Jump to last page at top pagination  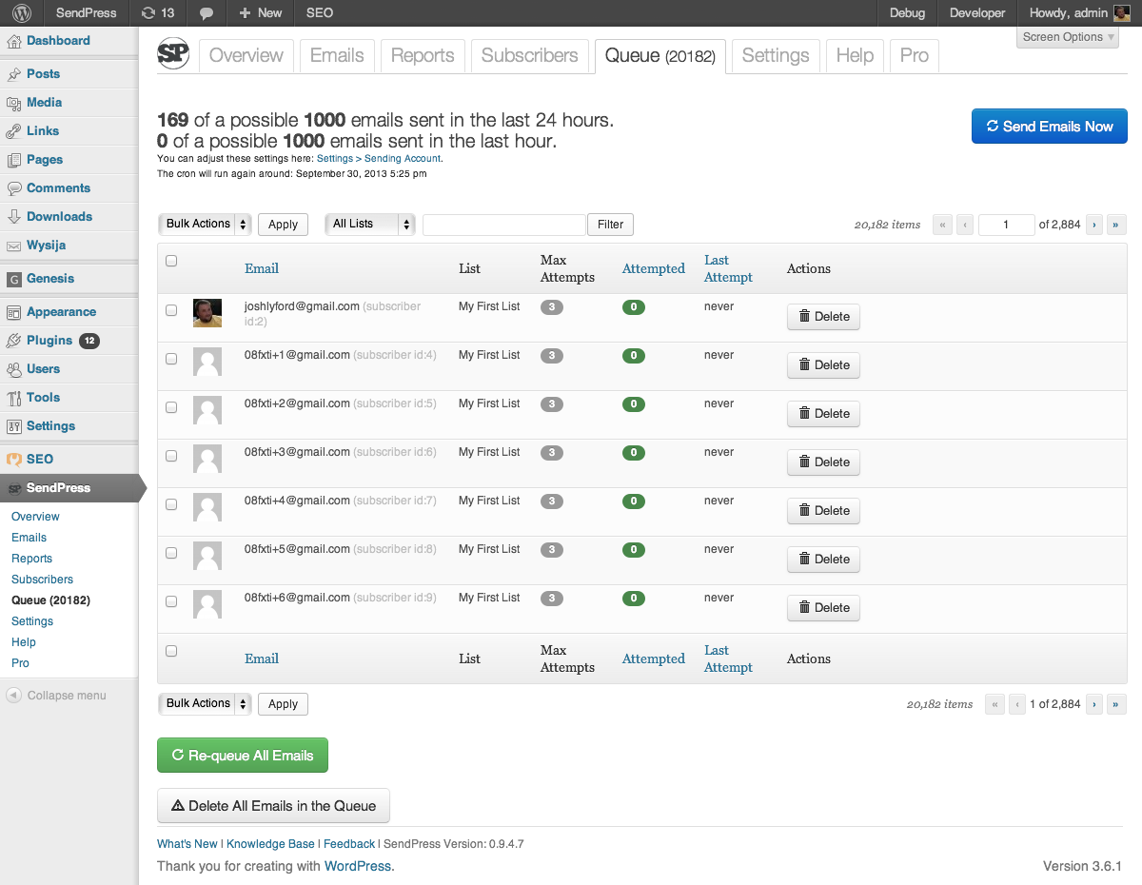click(1117, 225)
